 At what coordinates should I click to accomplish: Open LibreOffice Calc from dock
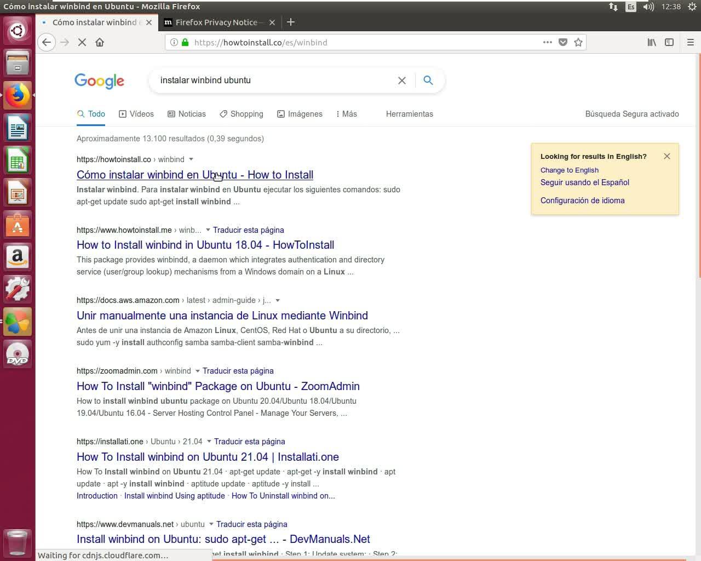coord(18,160)
